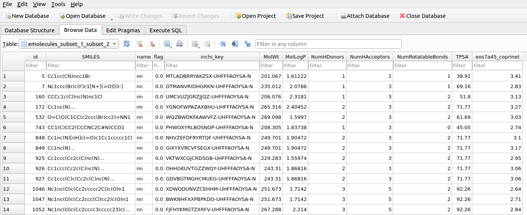Screen dimensions: 527x215
Task: Refresh the table data
Action: (x=127, y=44)
